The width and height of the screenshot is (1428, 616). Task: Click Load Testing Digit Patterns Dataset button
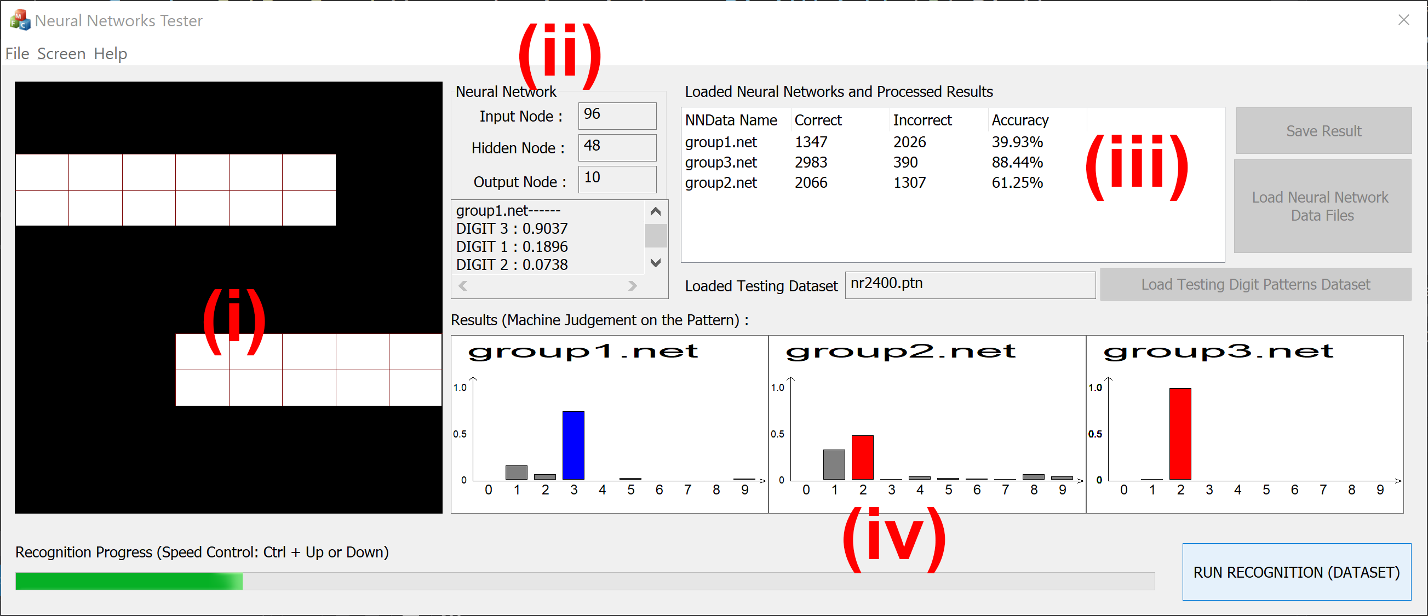pyautogui.click(x=1255, y=284)
